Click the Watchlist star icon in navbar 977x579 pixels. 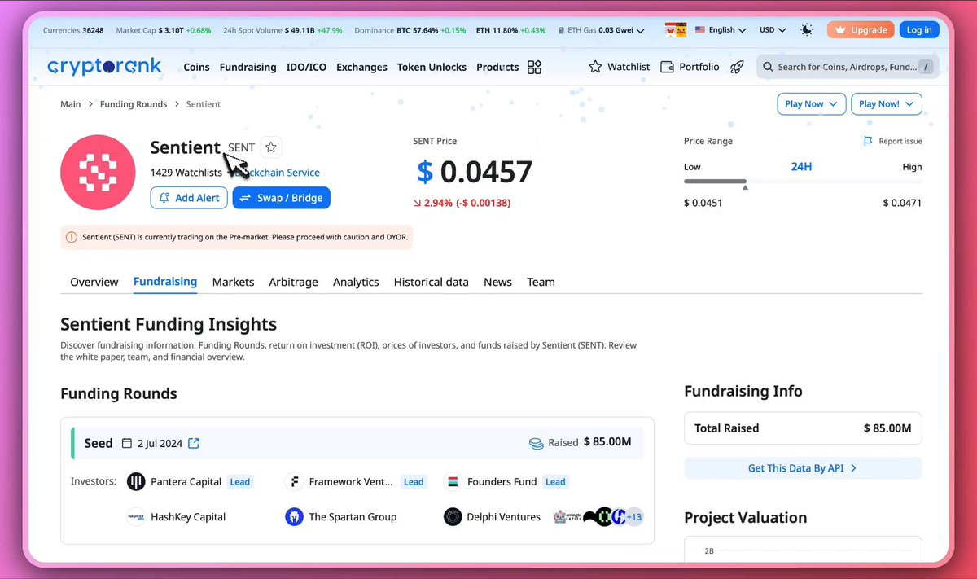[595, 67]
